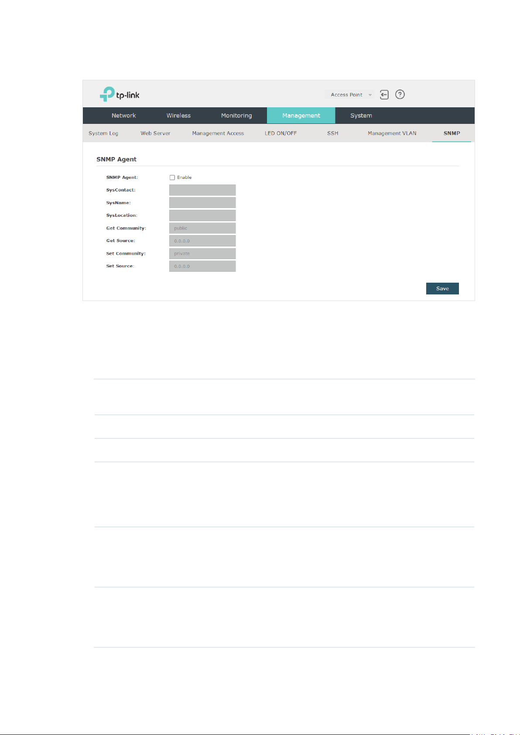The height and width of the screenshot is (735, 520).
Task: Open LED ON/OFF settings
Action: (281, 133)
